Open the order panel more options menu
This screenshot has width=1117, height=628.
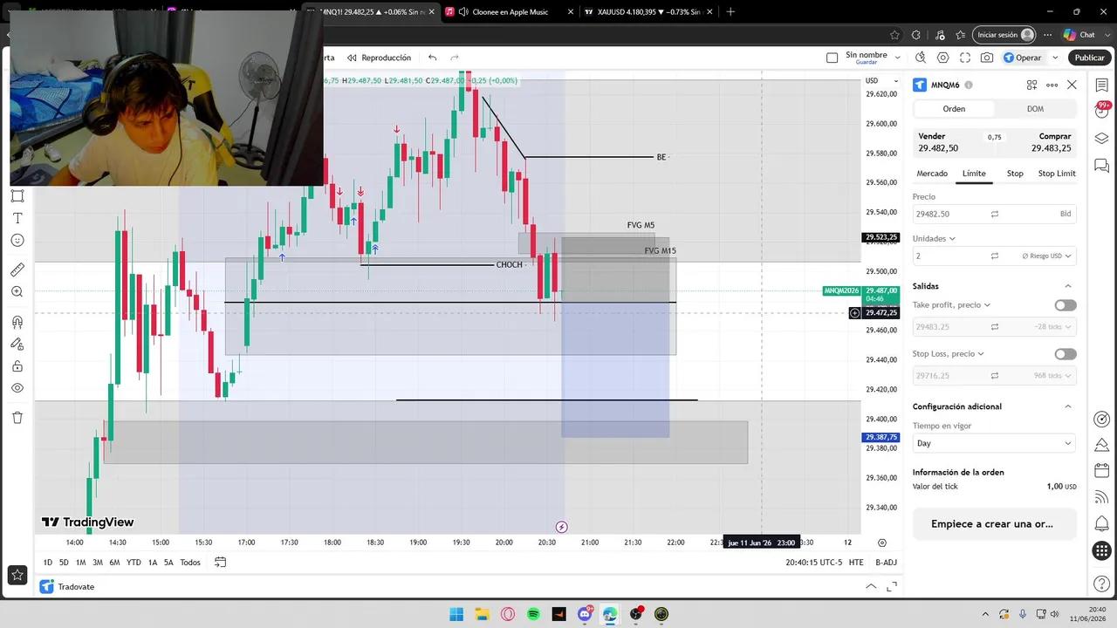[1052, 85]
